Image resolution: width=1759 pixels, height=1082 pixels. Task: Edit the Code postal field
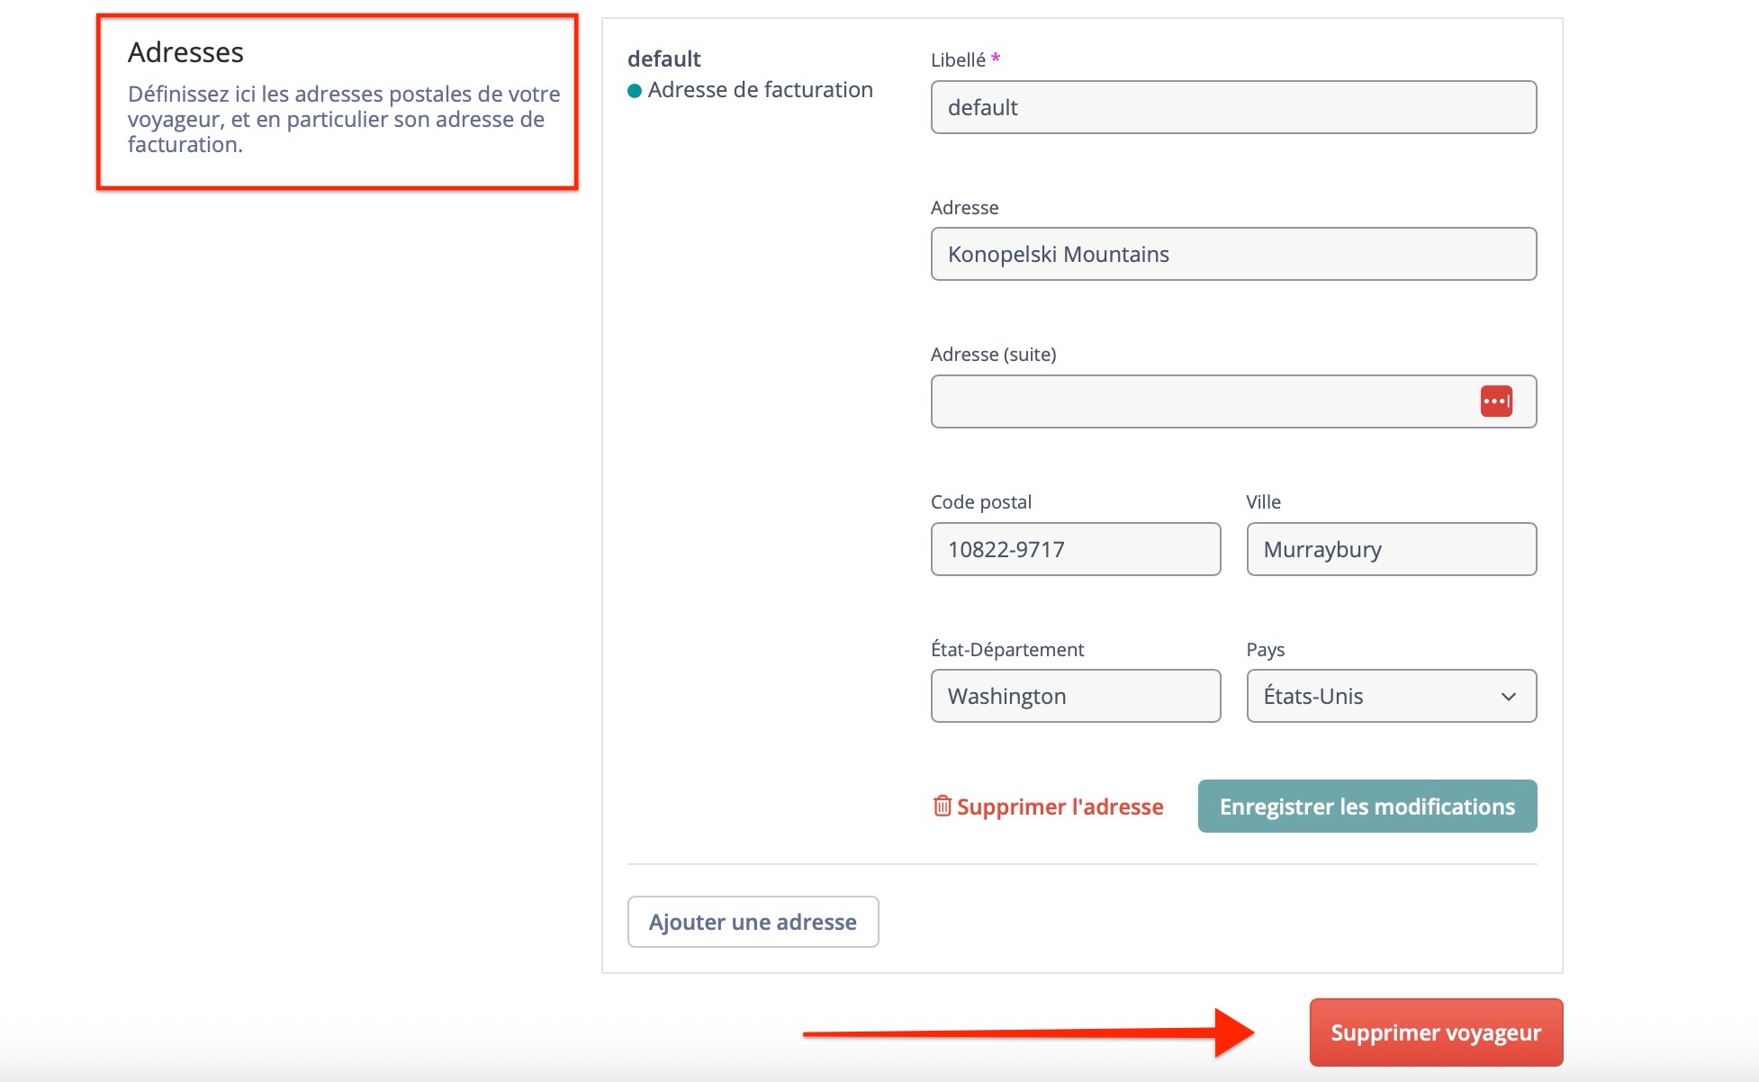pyautogui.click(x=1075, y=549)
